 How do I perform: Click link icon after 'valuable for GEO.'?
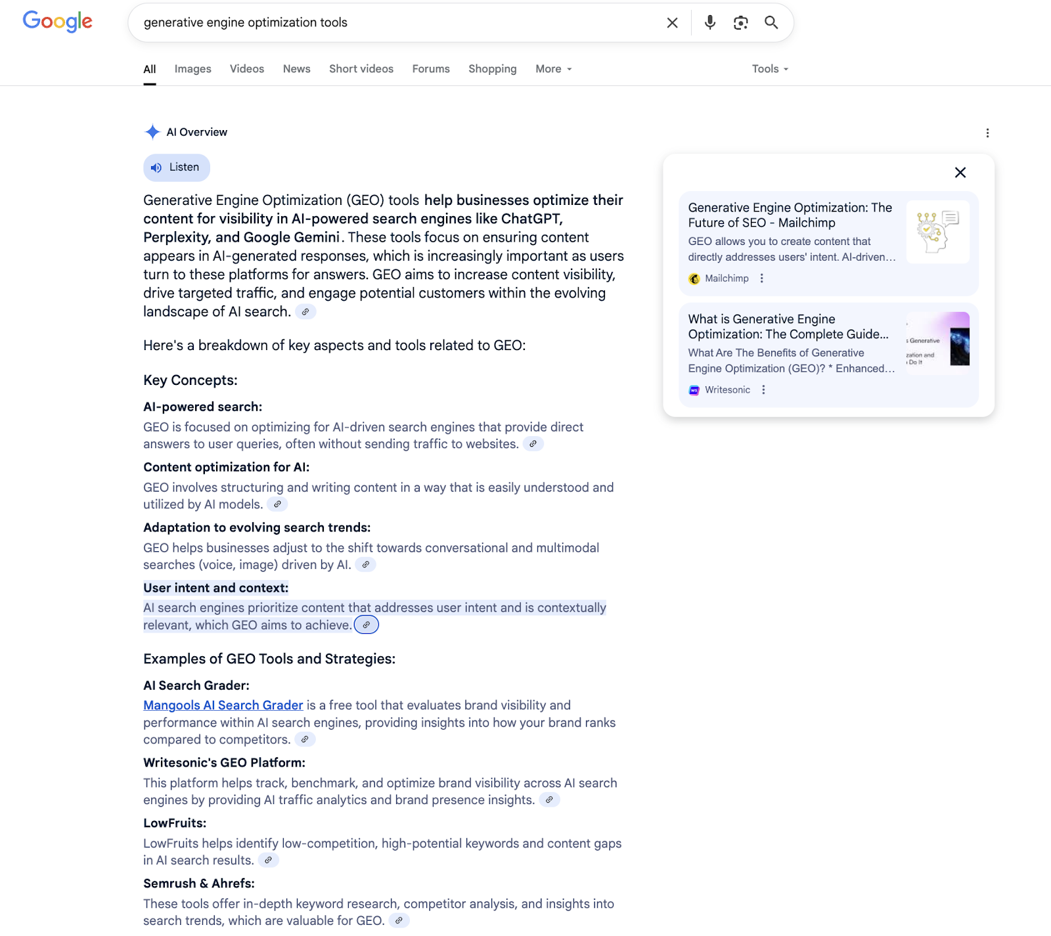399,921
